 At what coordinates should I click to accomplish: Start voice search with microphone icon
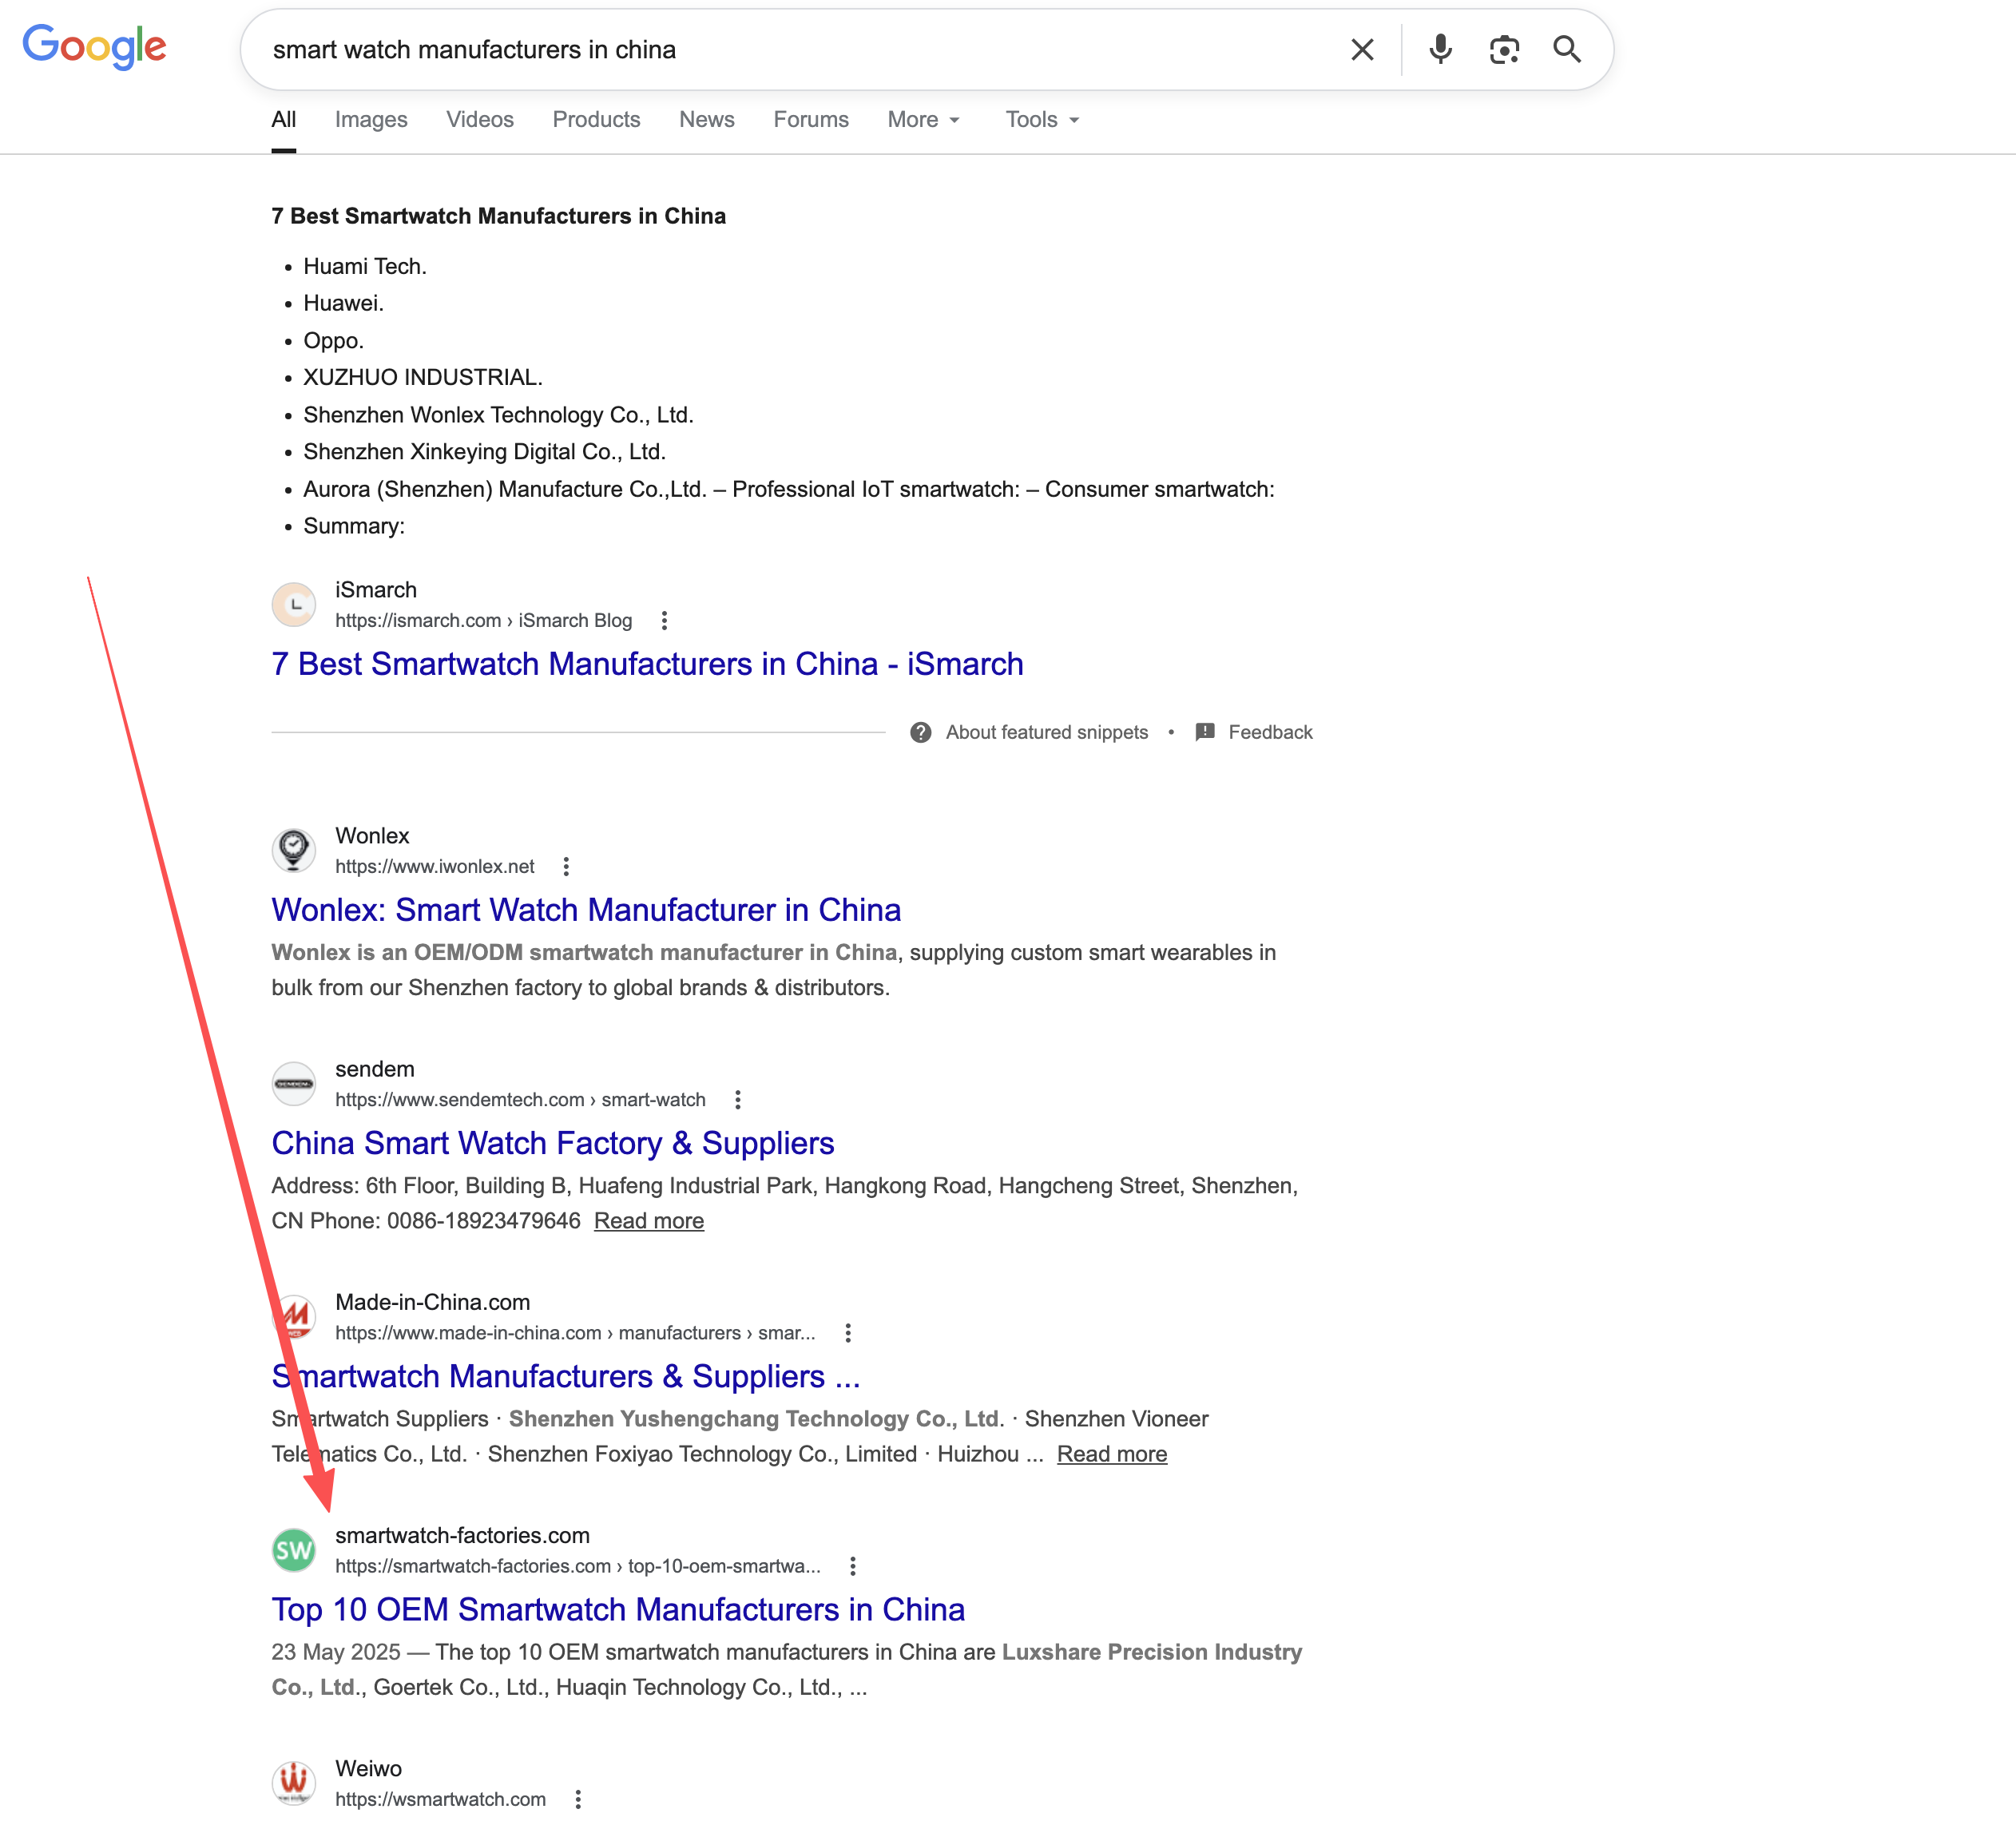point(1440,50)
